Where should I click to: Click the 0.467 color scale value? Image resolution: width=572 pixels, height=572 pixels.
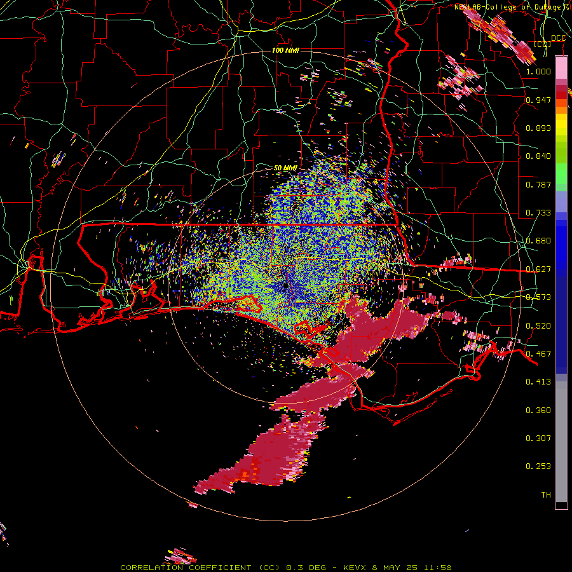538,354
